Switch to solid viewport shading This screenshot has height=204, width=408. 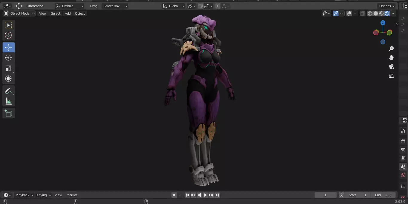pyautogui.click(x=376, y=13)
